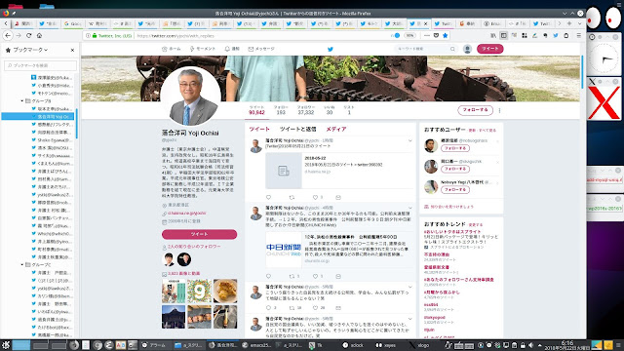Click the 90% zoom indicator in the address bar
This screenshot has height=351, width=624.
(409, 35)
